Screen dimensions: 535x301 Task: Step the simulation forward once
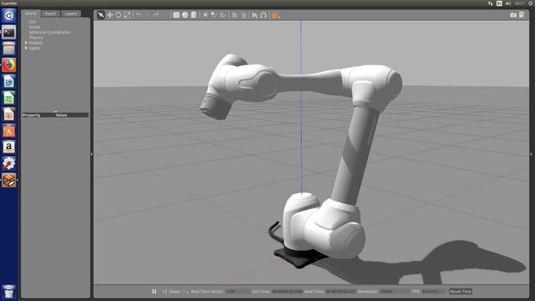164,291
